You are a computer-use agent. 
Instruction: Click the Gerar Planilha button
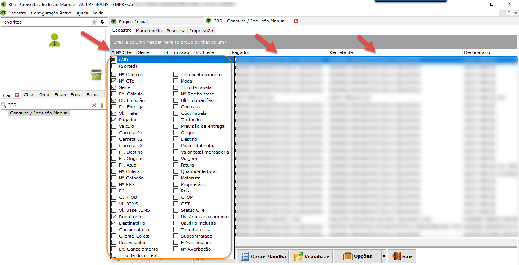(263, 257)
